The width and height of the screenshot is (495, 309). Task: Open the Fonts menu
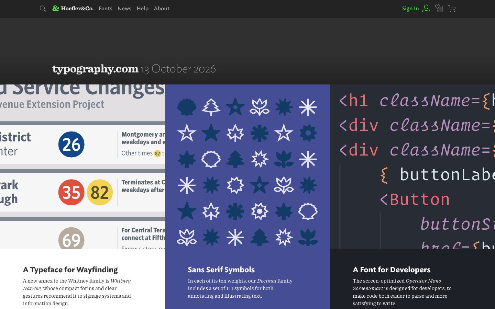point(106,9)
